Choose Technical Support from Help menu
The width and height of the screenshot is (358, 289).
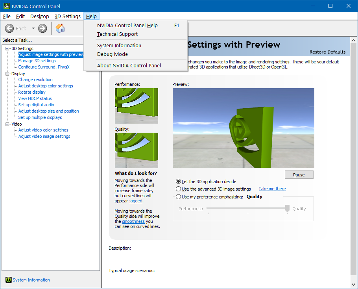(x=136, y=34)
